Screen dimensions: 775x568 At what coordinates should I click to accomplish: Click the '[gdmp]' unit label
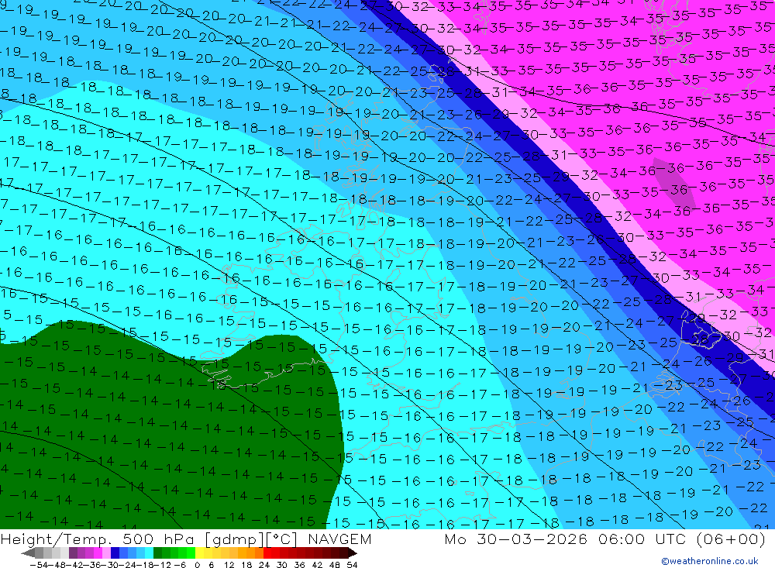[x=234, y=539]
